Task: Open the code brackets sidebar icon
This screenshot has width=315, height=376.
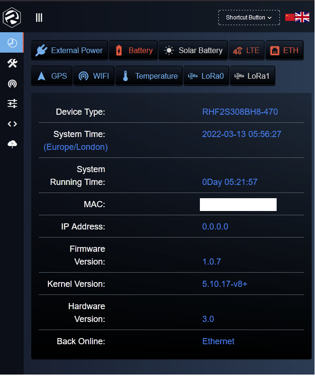Action: click(x=12, y=124)
